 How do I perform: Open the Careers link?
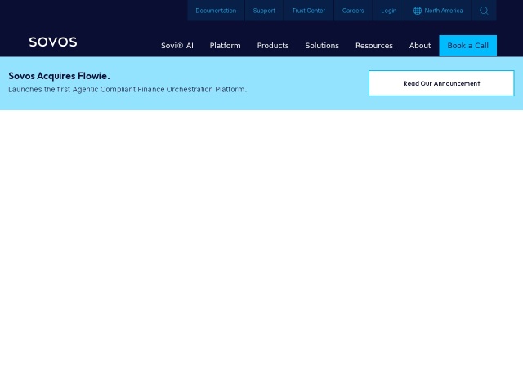(x=353, y=11)
